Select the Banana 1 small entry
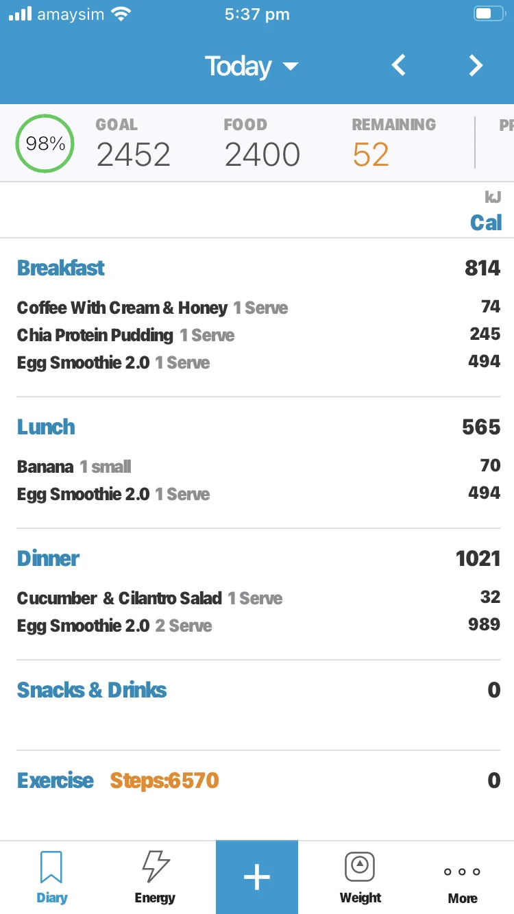This screenshot has width=514, height=914. (74, 467)
